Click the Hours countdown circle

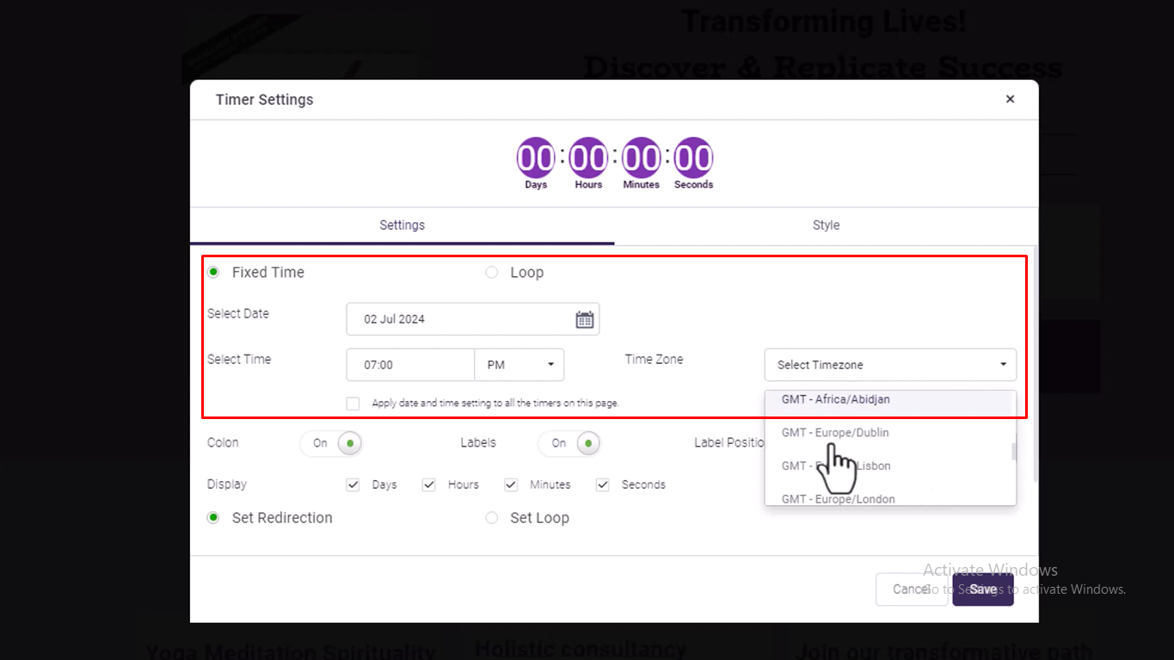[x=589, y=158]
